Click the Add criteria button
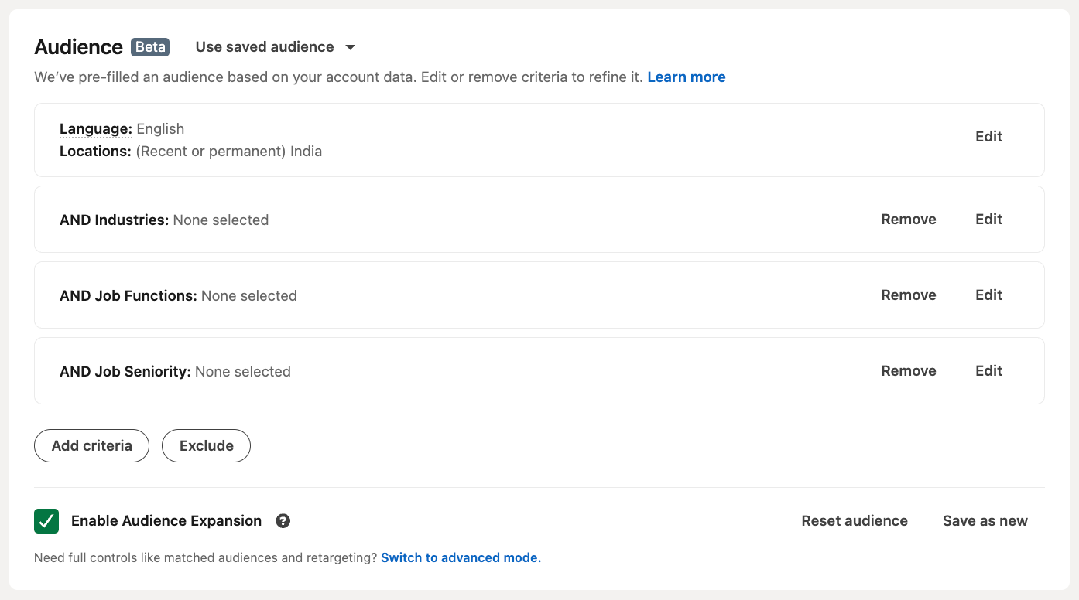 [91, 446]
